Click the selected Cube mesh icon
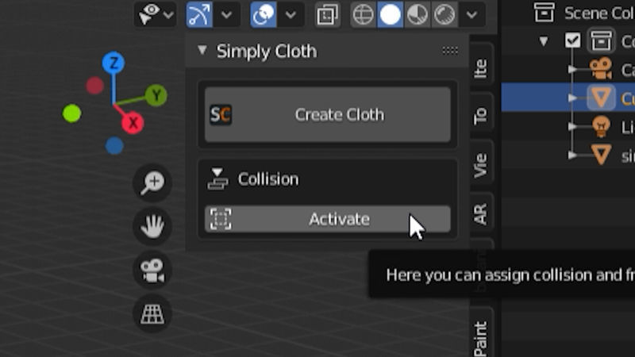The image size is (635, 357). coord(601,98)
